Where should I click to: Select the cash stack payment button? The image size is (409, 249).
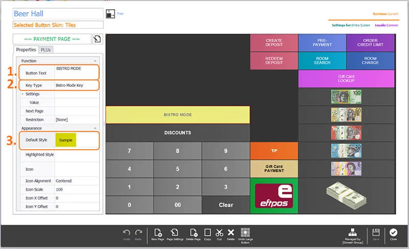pyautogui.click(x=347, y=196)
